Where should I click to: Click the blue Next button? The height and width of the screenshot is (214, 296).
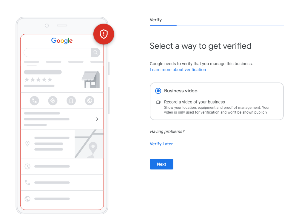(x=161, y=164)
